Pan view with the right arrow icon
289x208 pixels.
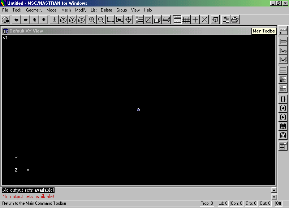[x=25, y=20]
